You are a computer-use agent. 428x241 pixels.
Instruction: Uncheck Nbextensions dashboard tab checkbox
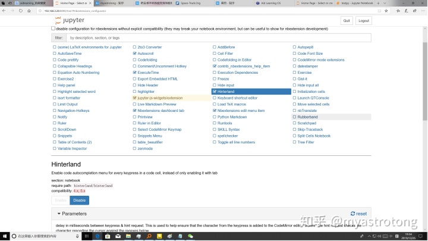pos(134,111)
